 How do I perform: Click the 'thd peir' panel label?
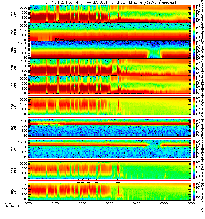13,170
